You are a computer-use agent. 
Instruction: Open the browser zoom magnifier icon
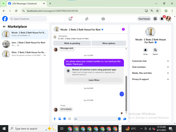point(152,11)
